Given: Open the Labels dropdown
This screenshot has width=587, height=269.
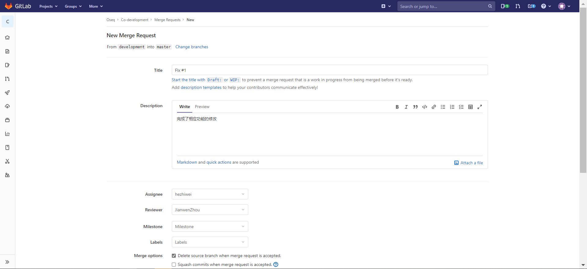Looking at the screenshot, I should pyautogui.click(x=210, y=242).
